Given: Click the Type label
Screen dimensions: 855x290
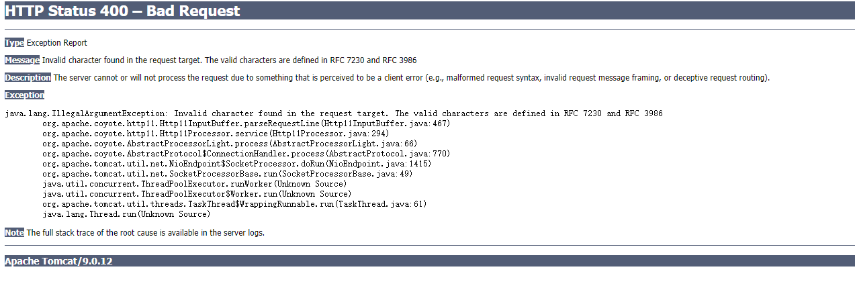Looking at the screenshot, I should tap(14, 43).
